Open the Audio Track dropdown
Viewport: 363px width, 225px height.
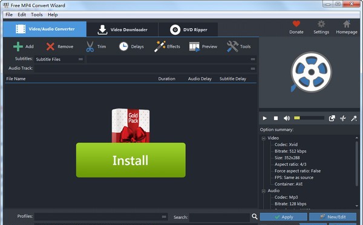[145, 69]
